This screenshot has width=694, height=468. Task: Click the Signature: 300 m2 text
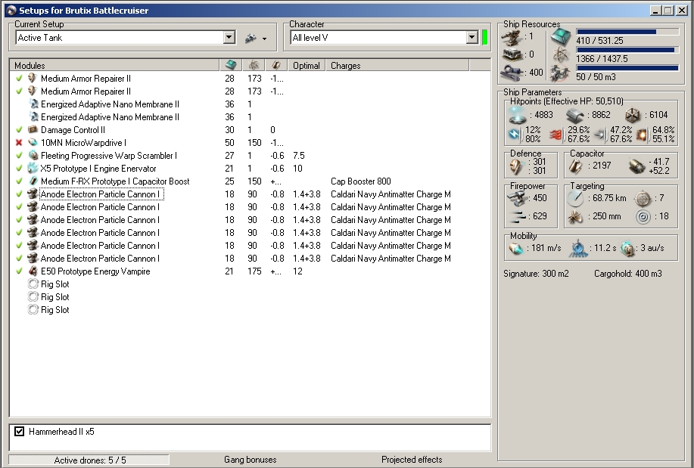pos(536,274)
